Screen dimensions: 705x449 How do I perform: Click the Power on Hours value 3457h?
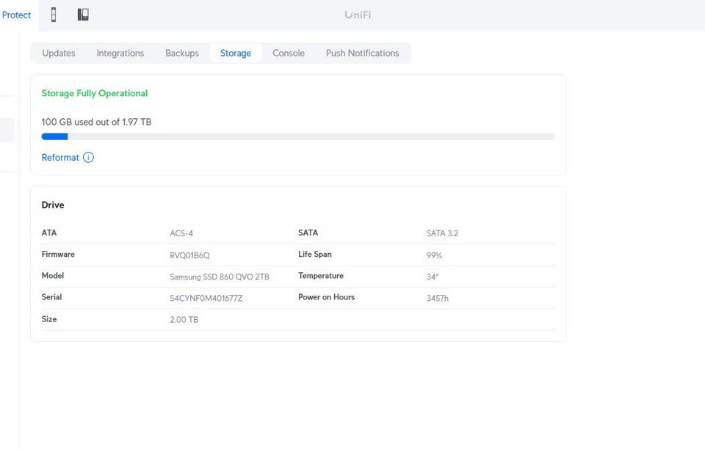pos(437,298)
